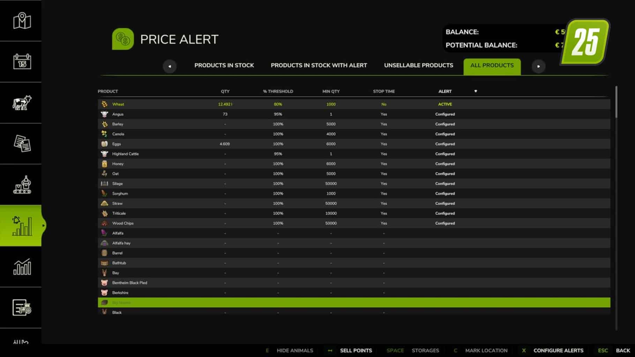Switch to Products In Stock tab
Screen dimensions: 635x357
pos(224,65)
